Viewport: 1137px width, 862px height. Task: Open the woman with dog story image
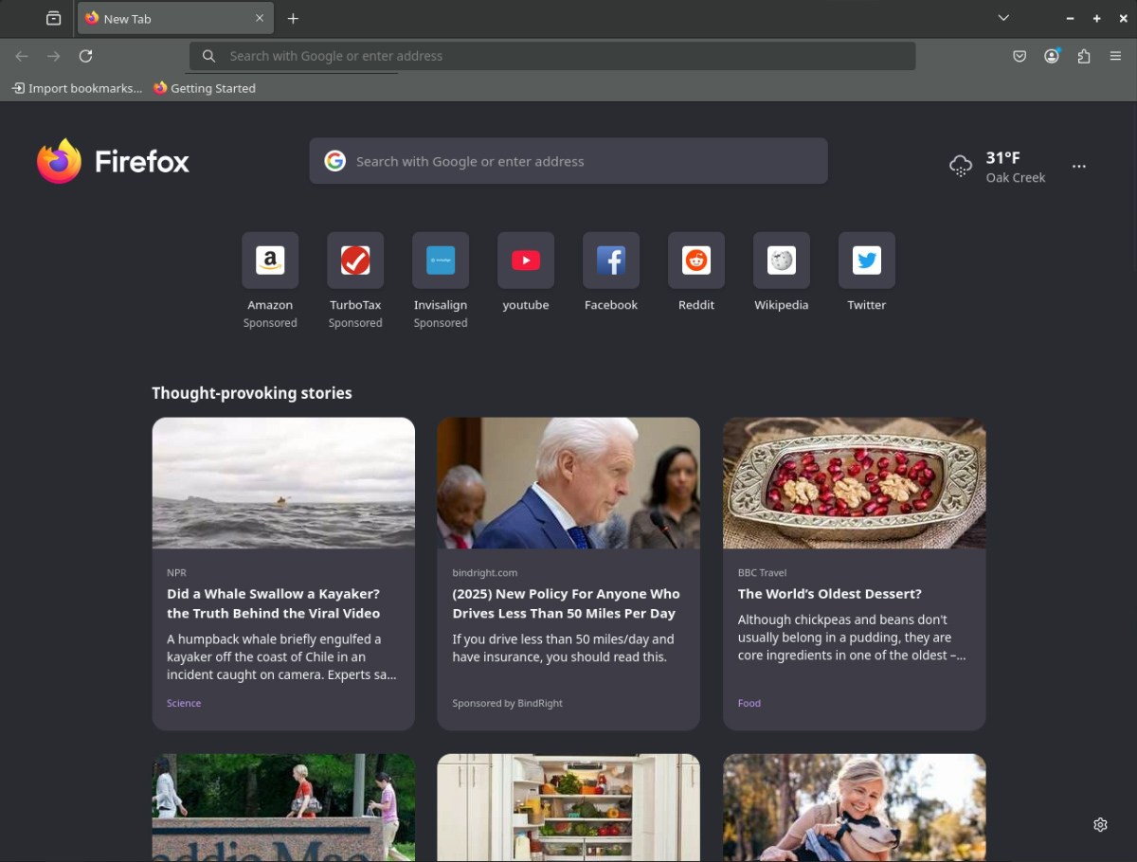[x=855, y=807]
